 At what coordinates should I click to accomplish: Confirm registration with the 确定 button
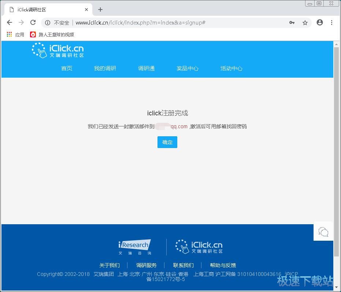(167, 142)
